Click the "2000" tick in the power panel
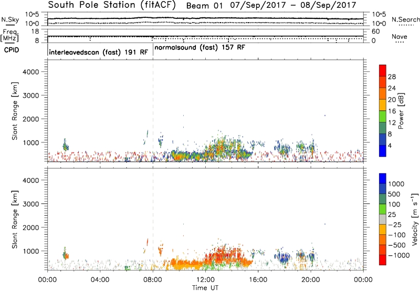420x291 pixels. point(31,119)
